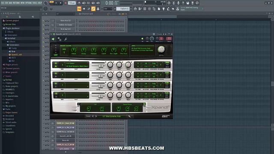
Task: Open the Backup folder in browser
Action: (9, 80)
